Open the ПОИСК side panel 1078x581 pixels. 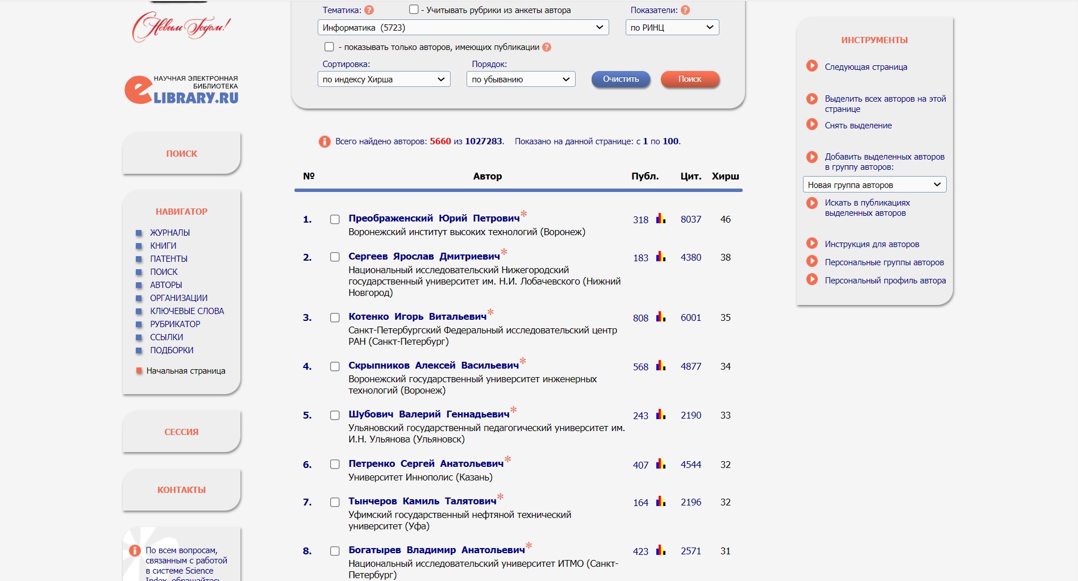(181, 153)
